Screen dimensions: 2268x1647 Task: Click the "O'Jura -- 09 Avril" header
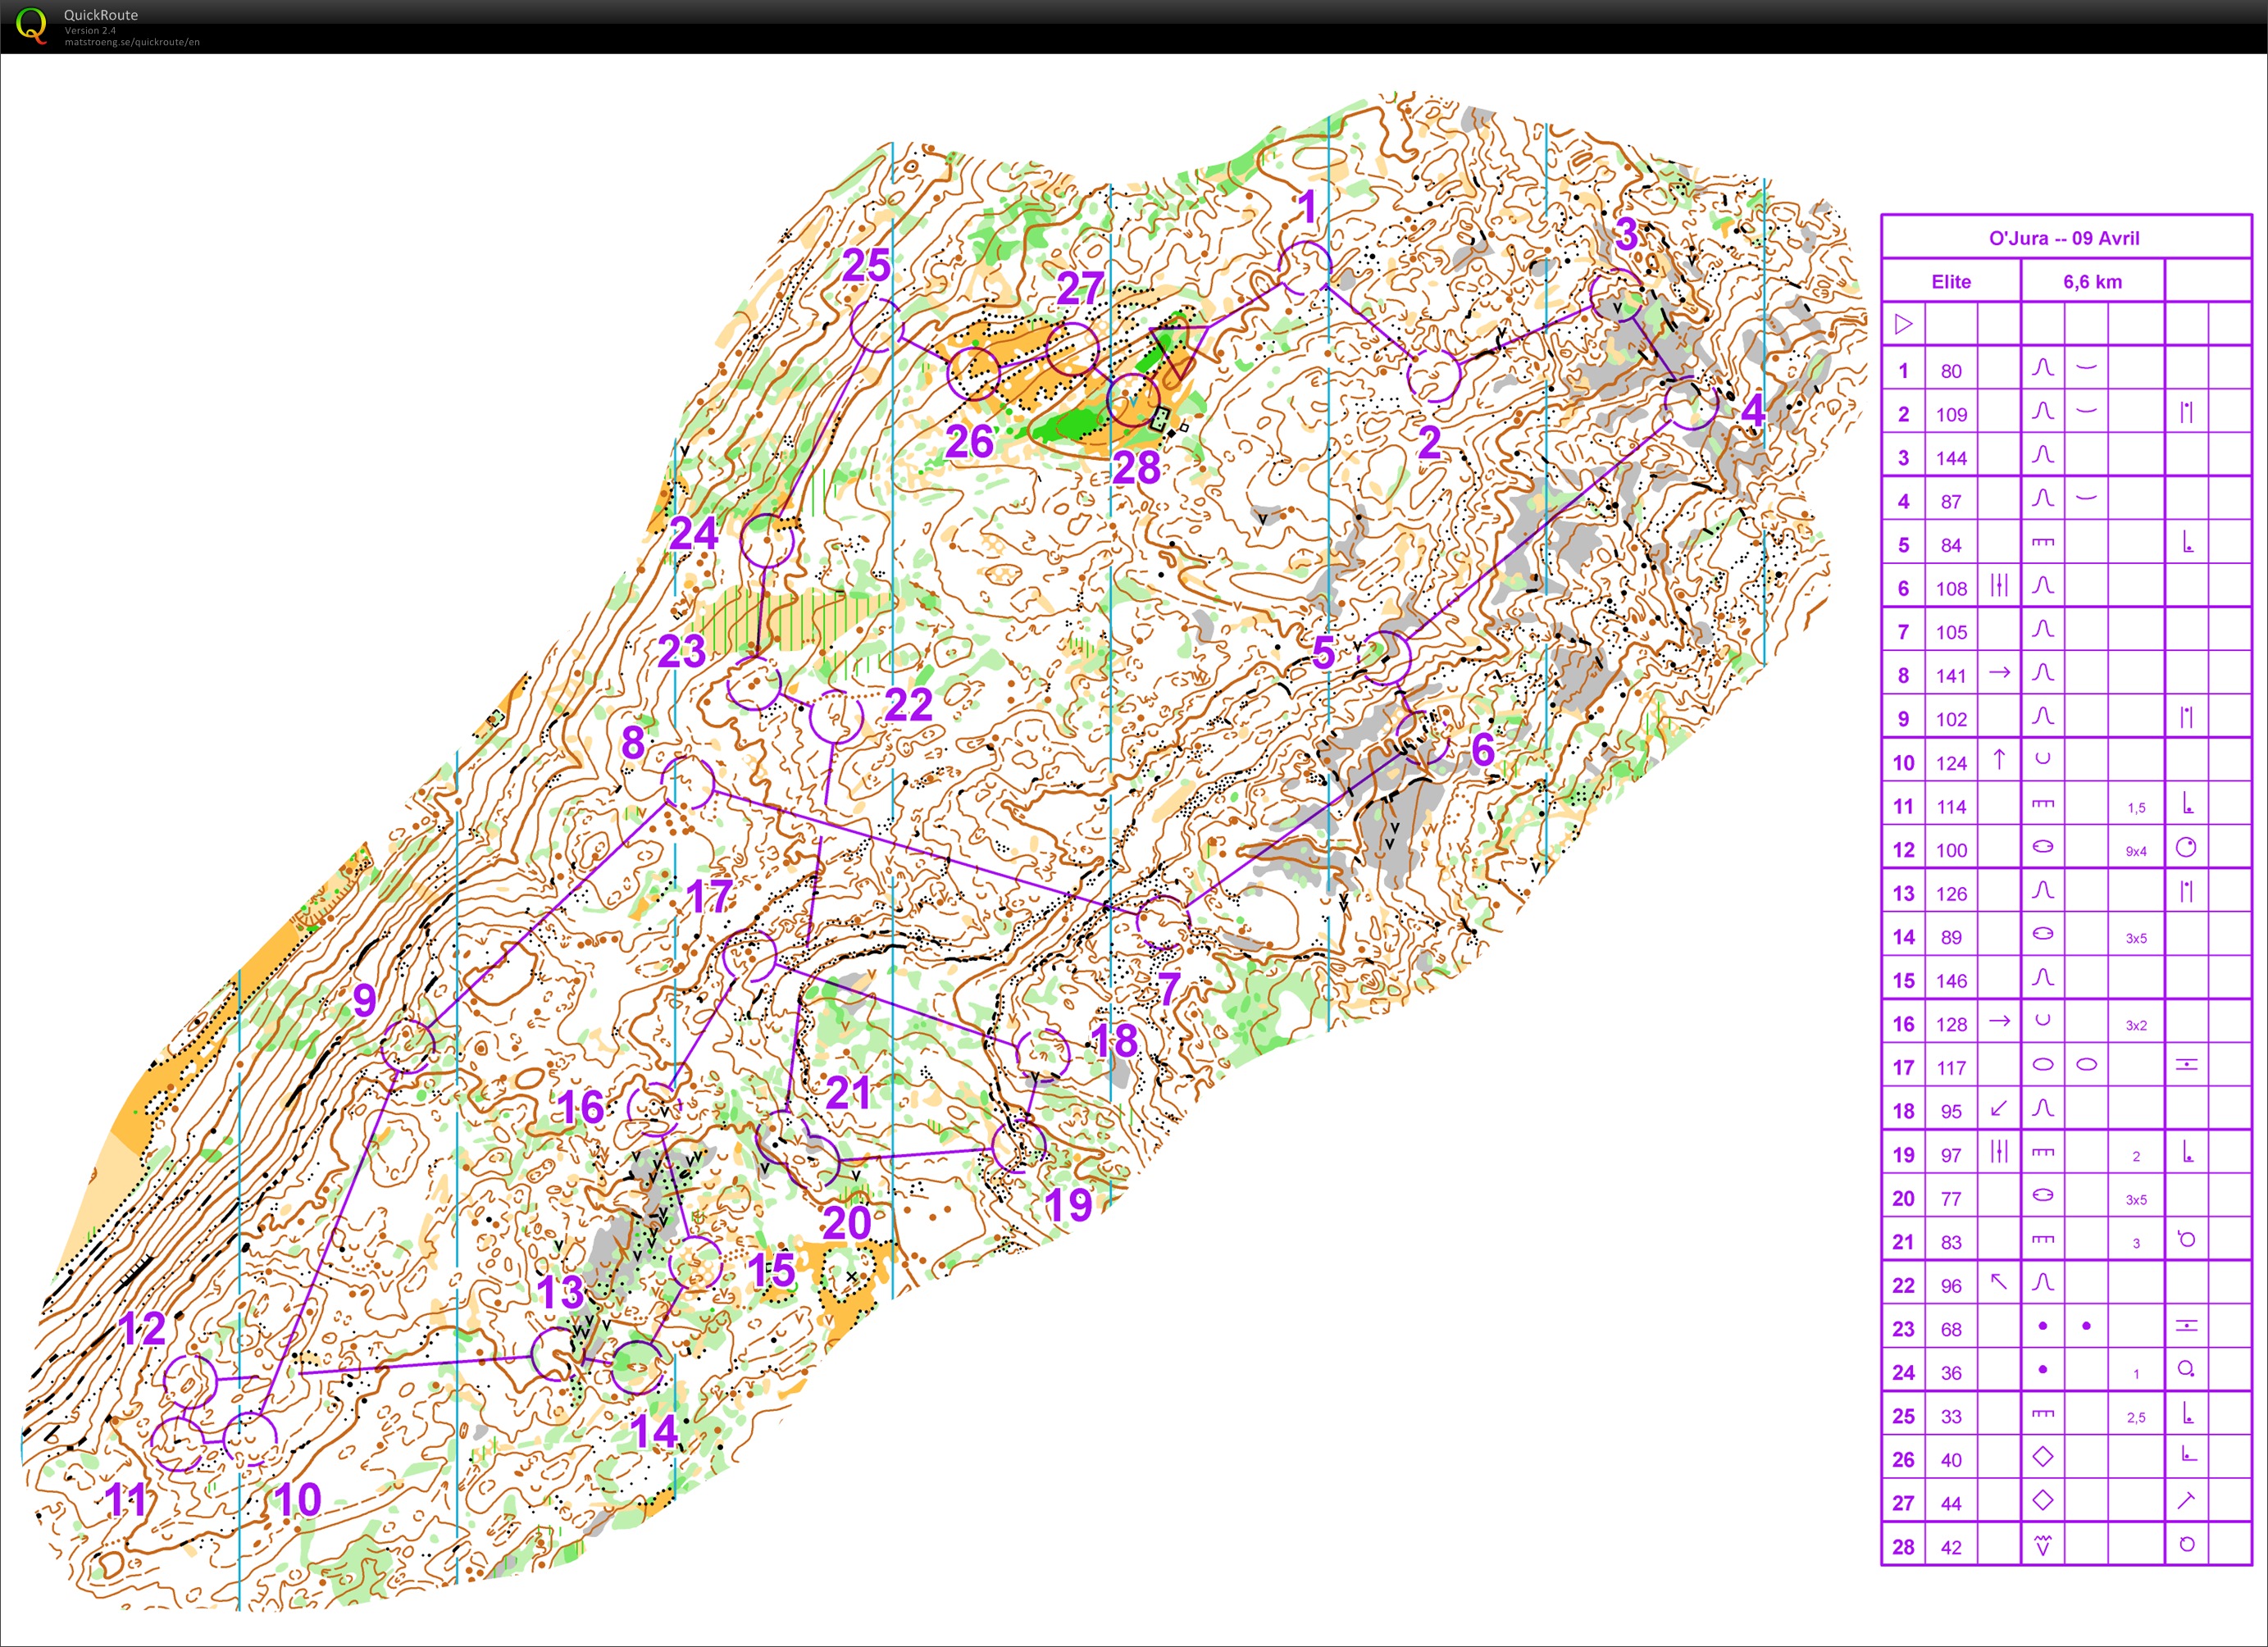pyautogui.click(x=2064, y=238)
